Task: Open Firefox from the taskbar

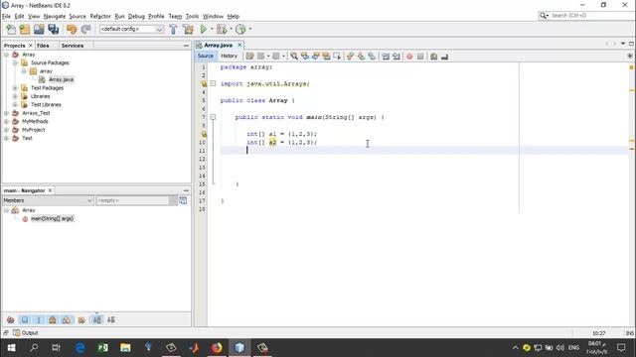Action: coord(217,347)
